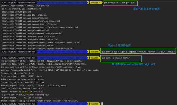
Task: Click the "To gitee.com:lukairui/xdclass-1024-shop.git" line
Action: (25, 95)
